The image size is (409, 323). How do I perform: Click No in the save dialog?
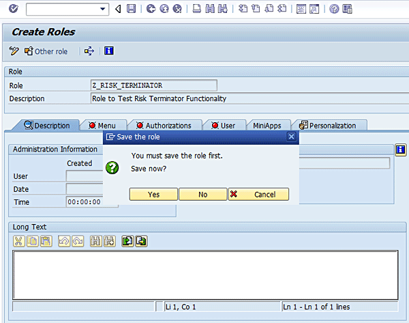click(x=202, y=194)
